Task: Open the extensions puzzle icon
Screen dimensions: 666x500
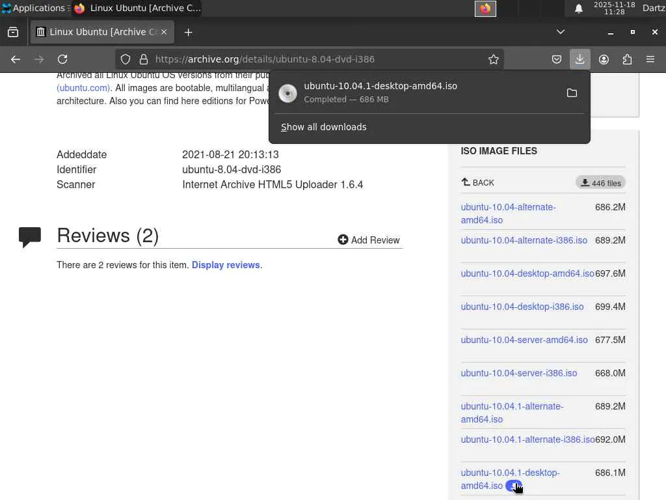Action: pos(627,59)
